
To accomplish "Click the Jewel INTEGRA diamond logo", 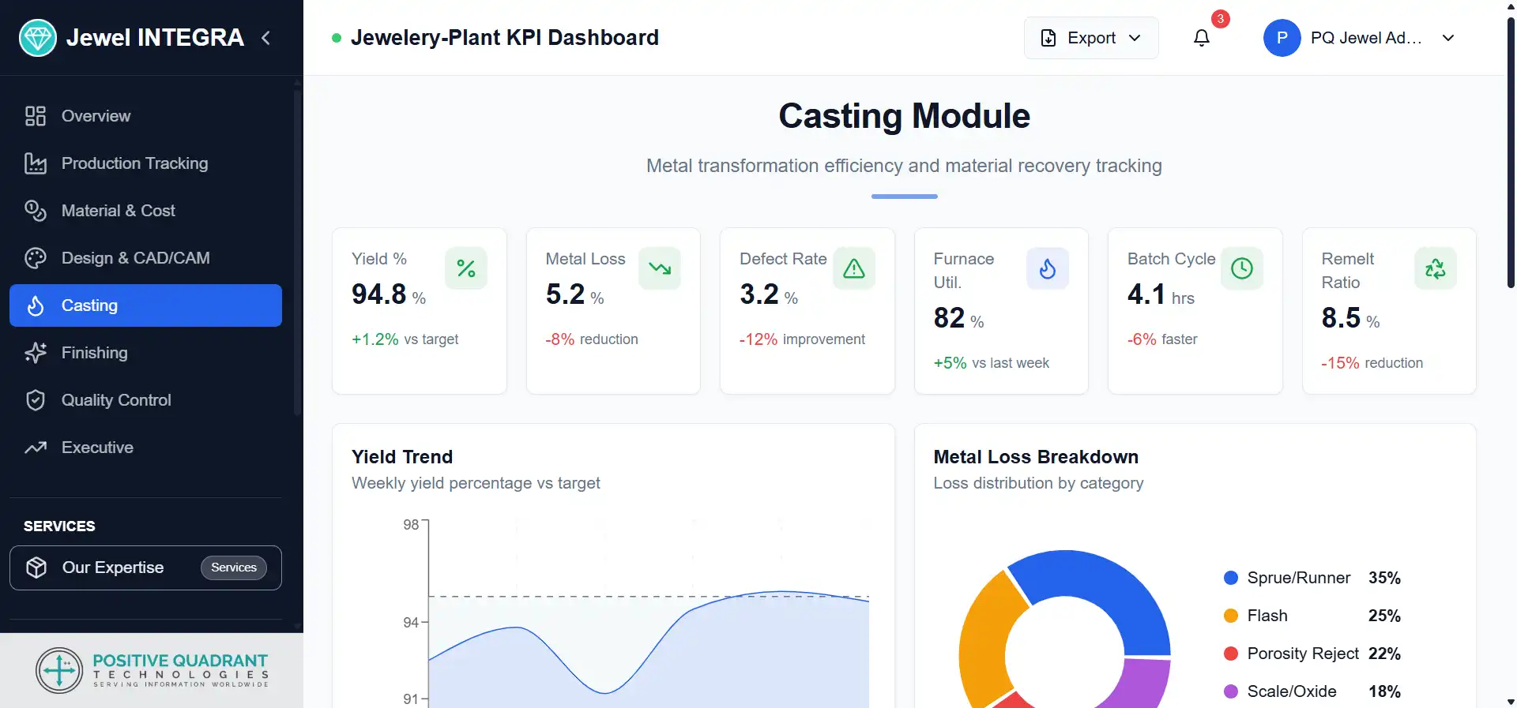I will click(x=37, y=38).
